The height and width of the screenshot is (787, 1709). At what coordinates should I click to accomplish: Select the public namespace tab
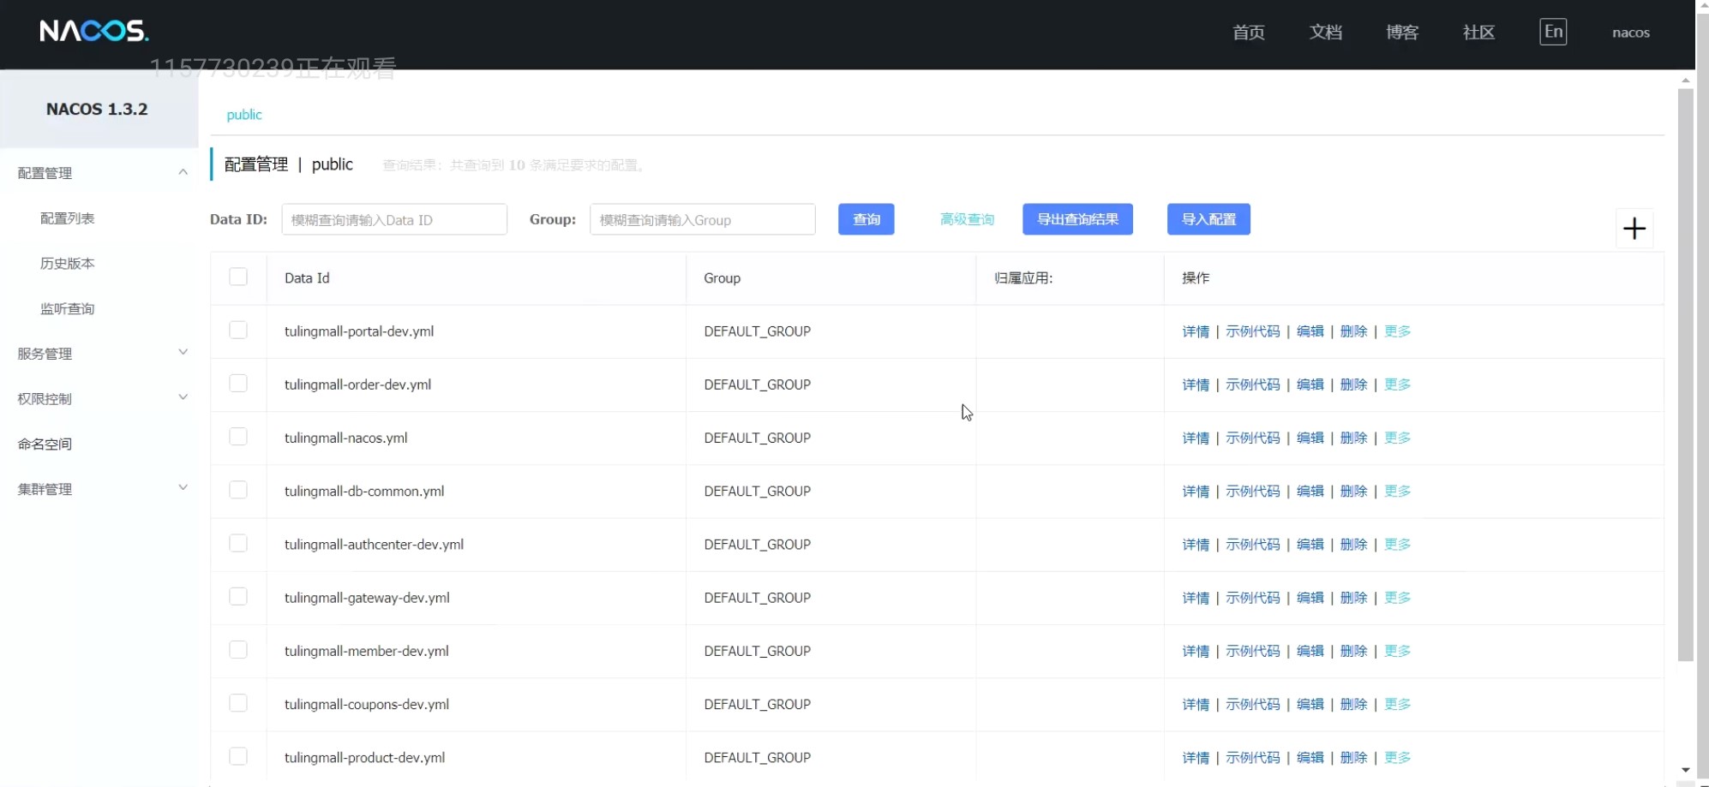pos(244,115)
